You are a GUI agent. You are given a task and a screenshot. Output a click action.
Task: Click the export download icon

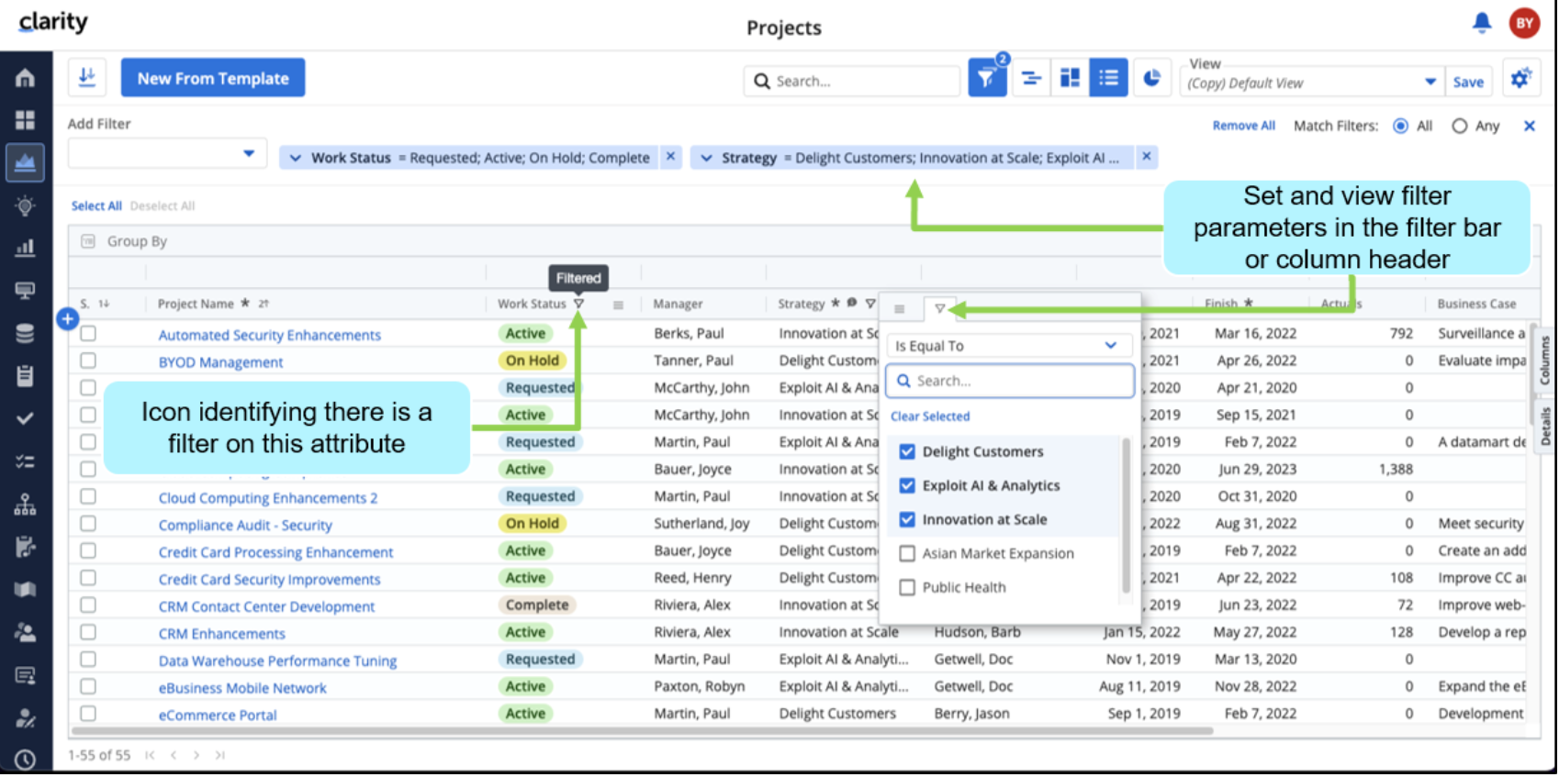87,78
